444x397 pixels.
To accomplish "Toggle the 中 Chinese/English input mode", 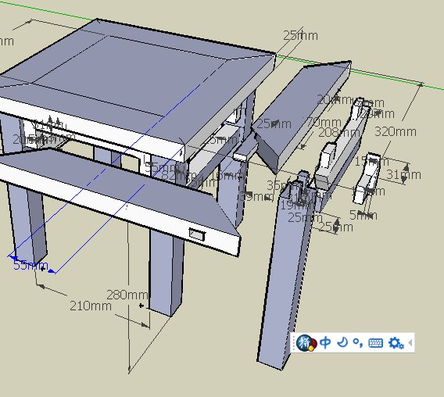I will click(325, 342).
